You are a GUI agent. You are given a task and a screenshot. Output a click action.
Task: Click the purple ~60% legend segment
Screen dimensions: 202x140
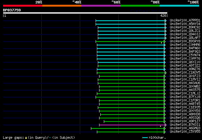pyautogui.click(x=101, y=6)
